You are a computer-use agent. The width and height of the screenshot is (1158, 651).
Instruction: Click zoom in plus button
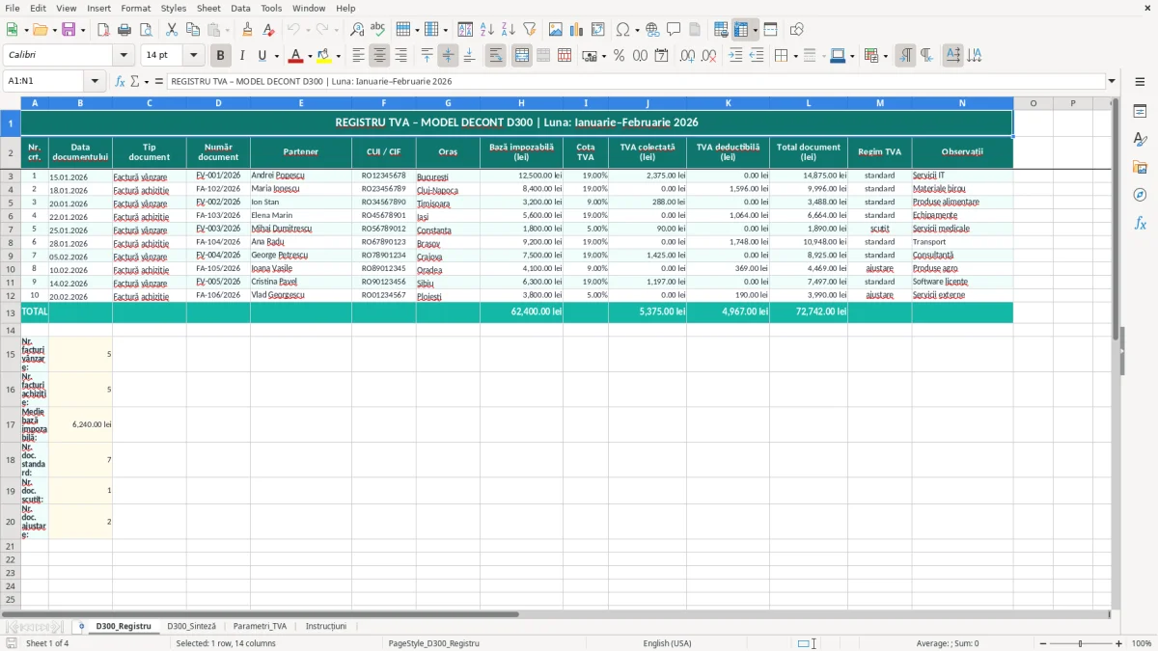point(1119,643)
